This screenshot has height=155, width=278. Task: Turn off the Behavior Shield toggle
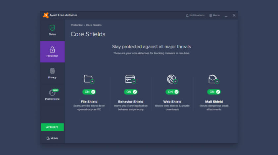(131, 92)
